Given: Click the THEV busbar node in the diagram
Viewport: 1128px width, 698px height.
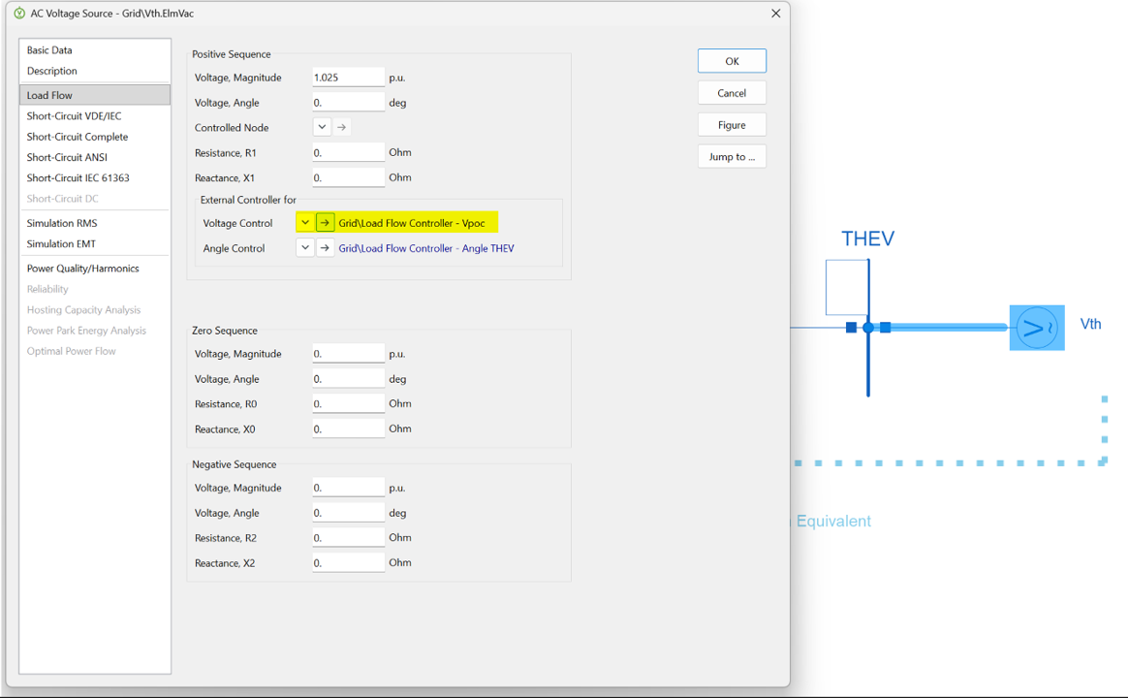Looking at the screenshot, I should (868, 328).
